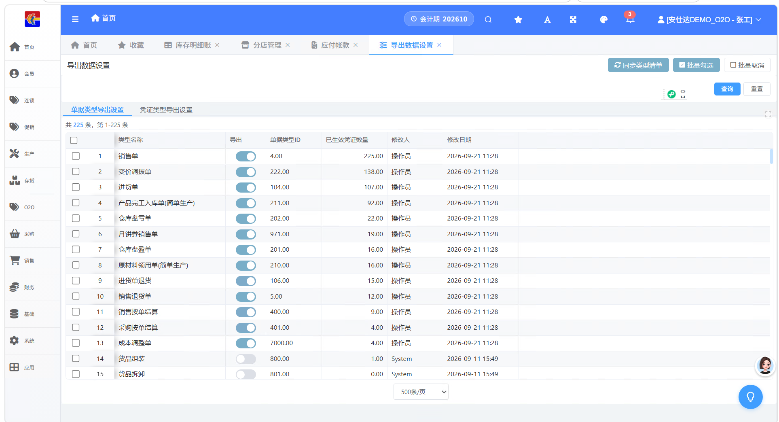The width and height of the screenshot is (779, 422).
Task: Open the search magnifier icon
Action: pos(488,19)
